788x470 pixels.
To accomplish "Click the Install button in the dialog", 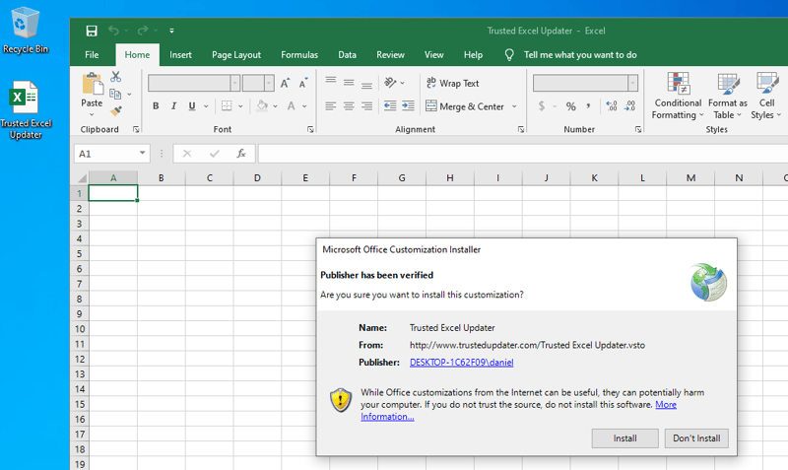I will click(624, 438).
